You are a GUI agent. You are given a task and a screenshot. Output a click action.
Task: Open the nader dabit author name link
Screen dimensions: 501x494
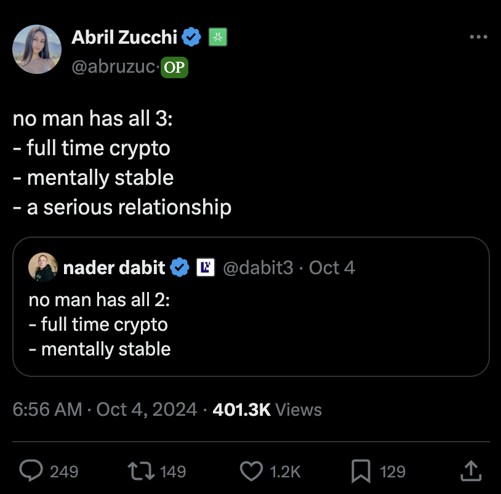[x=114, y=267]
